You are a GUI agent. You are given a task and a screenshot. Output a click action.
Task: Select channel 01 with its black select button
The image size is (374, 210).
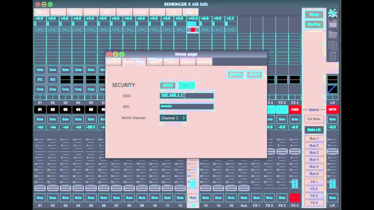(x=40, y=110)
